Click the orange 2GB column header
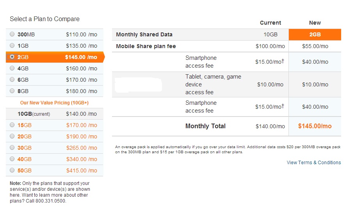Image resolution: width=347 pixels, height=208 pixels. [x=315, y=34]
